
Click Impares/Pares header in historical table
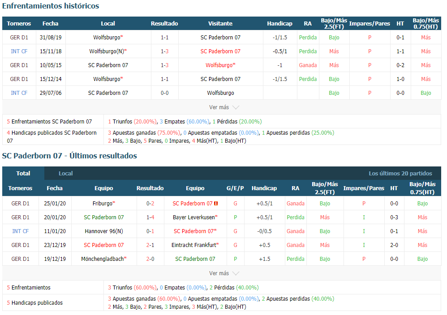point(370,24)
